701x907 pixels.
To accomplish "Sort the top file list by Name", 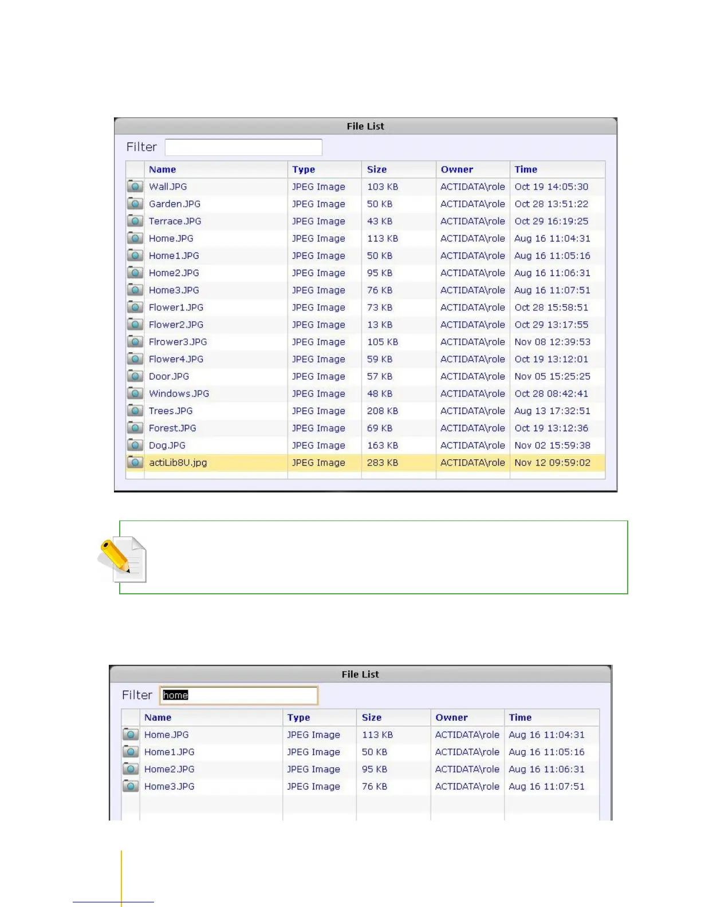I will [x=163, y=169].
